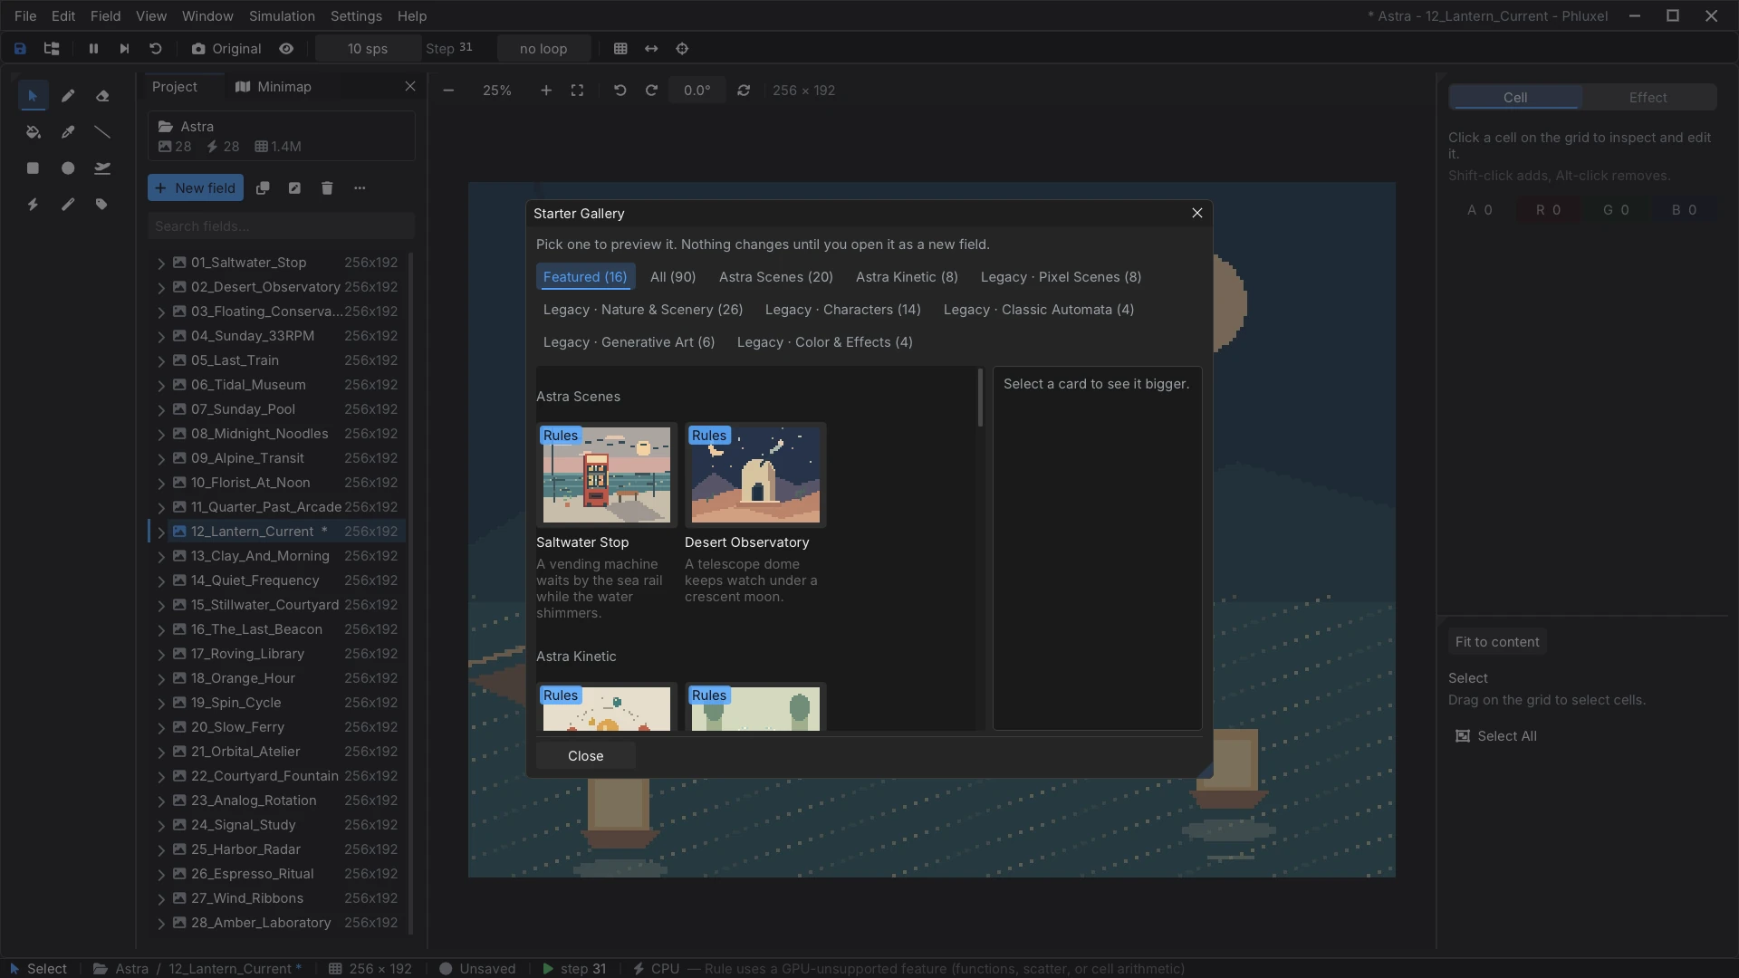Select the Circle shape tool

(x=68, y=168)
